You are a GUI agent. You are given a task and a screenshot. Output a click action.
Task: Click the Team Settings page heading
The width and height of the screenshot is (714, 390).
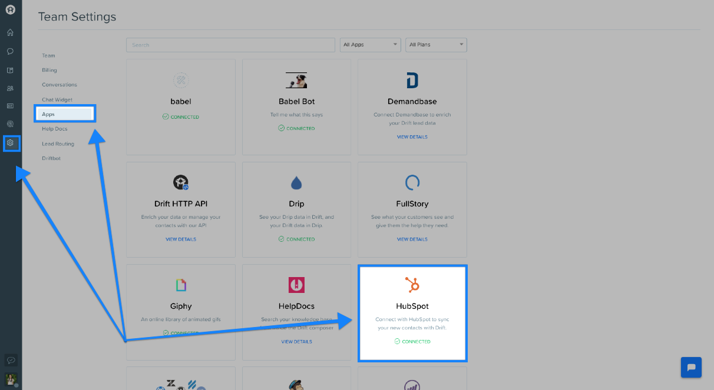[77, 17]
